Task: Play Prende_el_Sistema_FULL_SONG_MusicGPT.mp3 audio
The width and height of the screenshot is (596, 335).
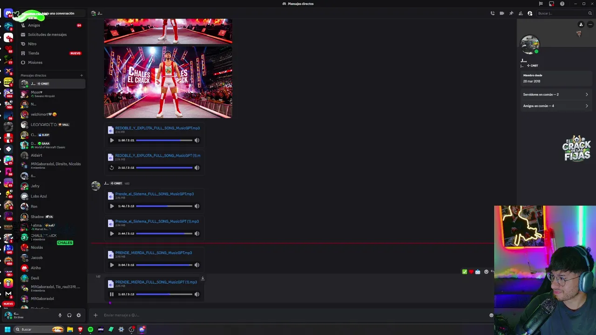Action: 112,206
